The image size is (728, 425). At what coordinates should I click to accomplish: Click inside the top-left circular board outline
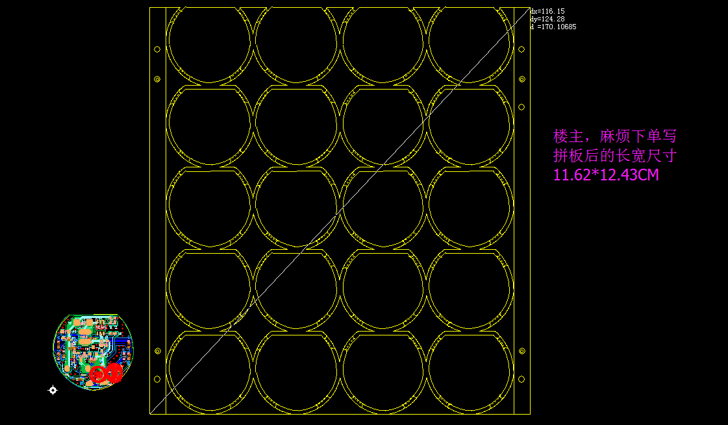coord(209,43)
